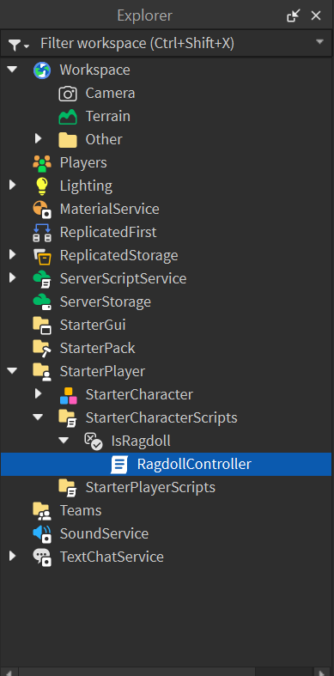Select the MaterialService icon
Viewport: 334px width, 676px height.
pyautogui.click(x=42, y=209)
